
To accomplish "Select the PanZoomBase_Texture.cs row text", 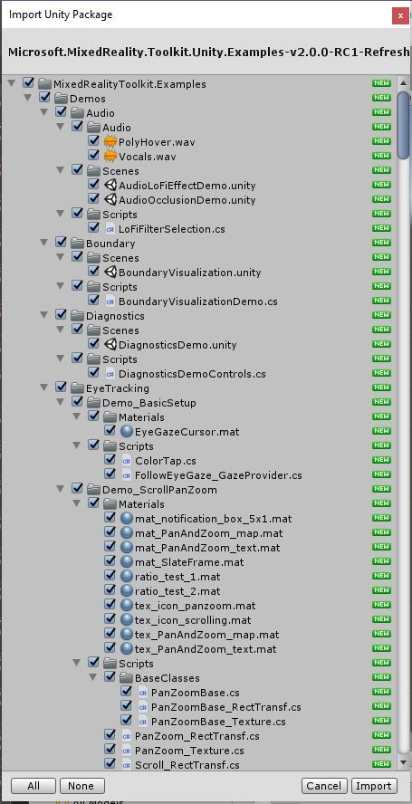I will (x=218, y=722).
